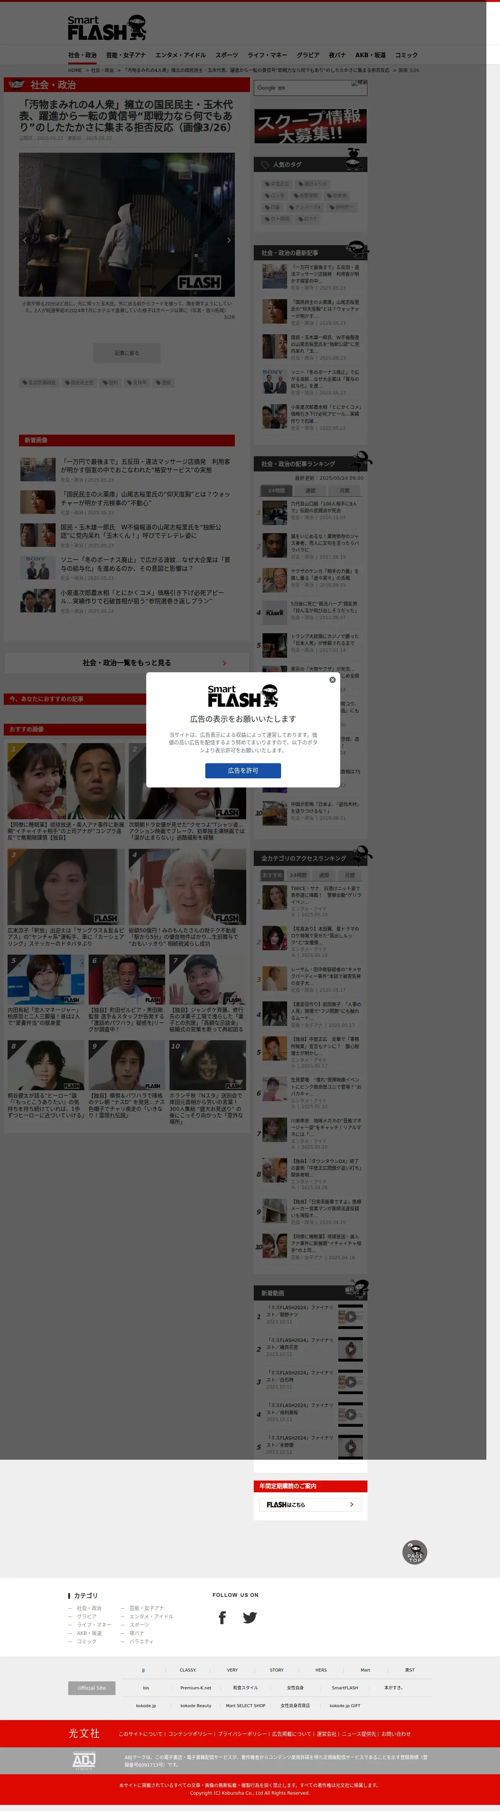500x1811 pixels.
Task: Click 白髪 tag
Action: [272, 207]
